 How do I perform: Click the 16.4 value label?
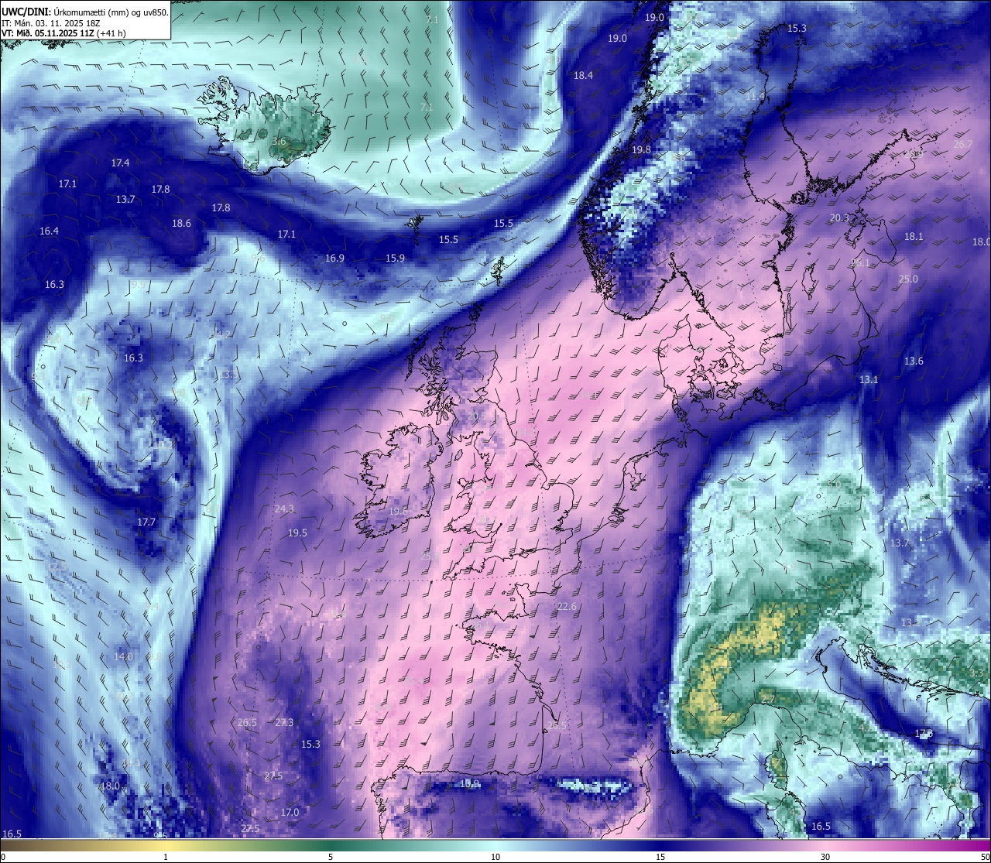click(x=49, y=231)
